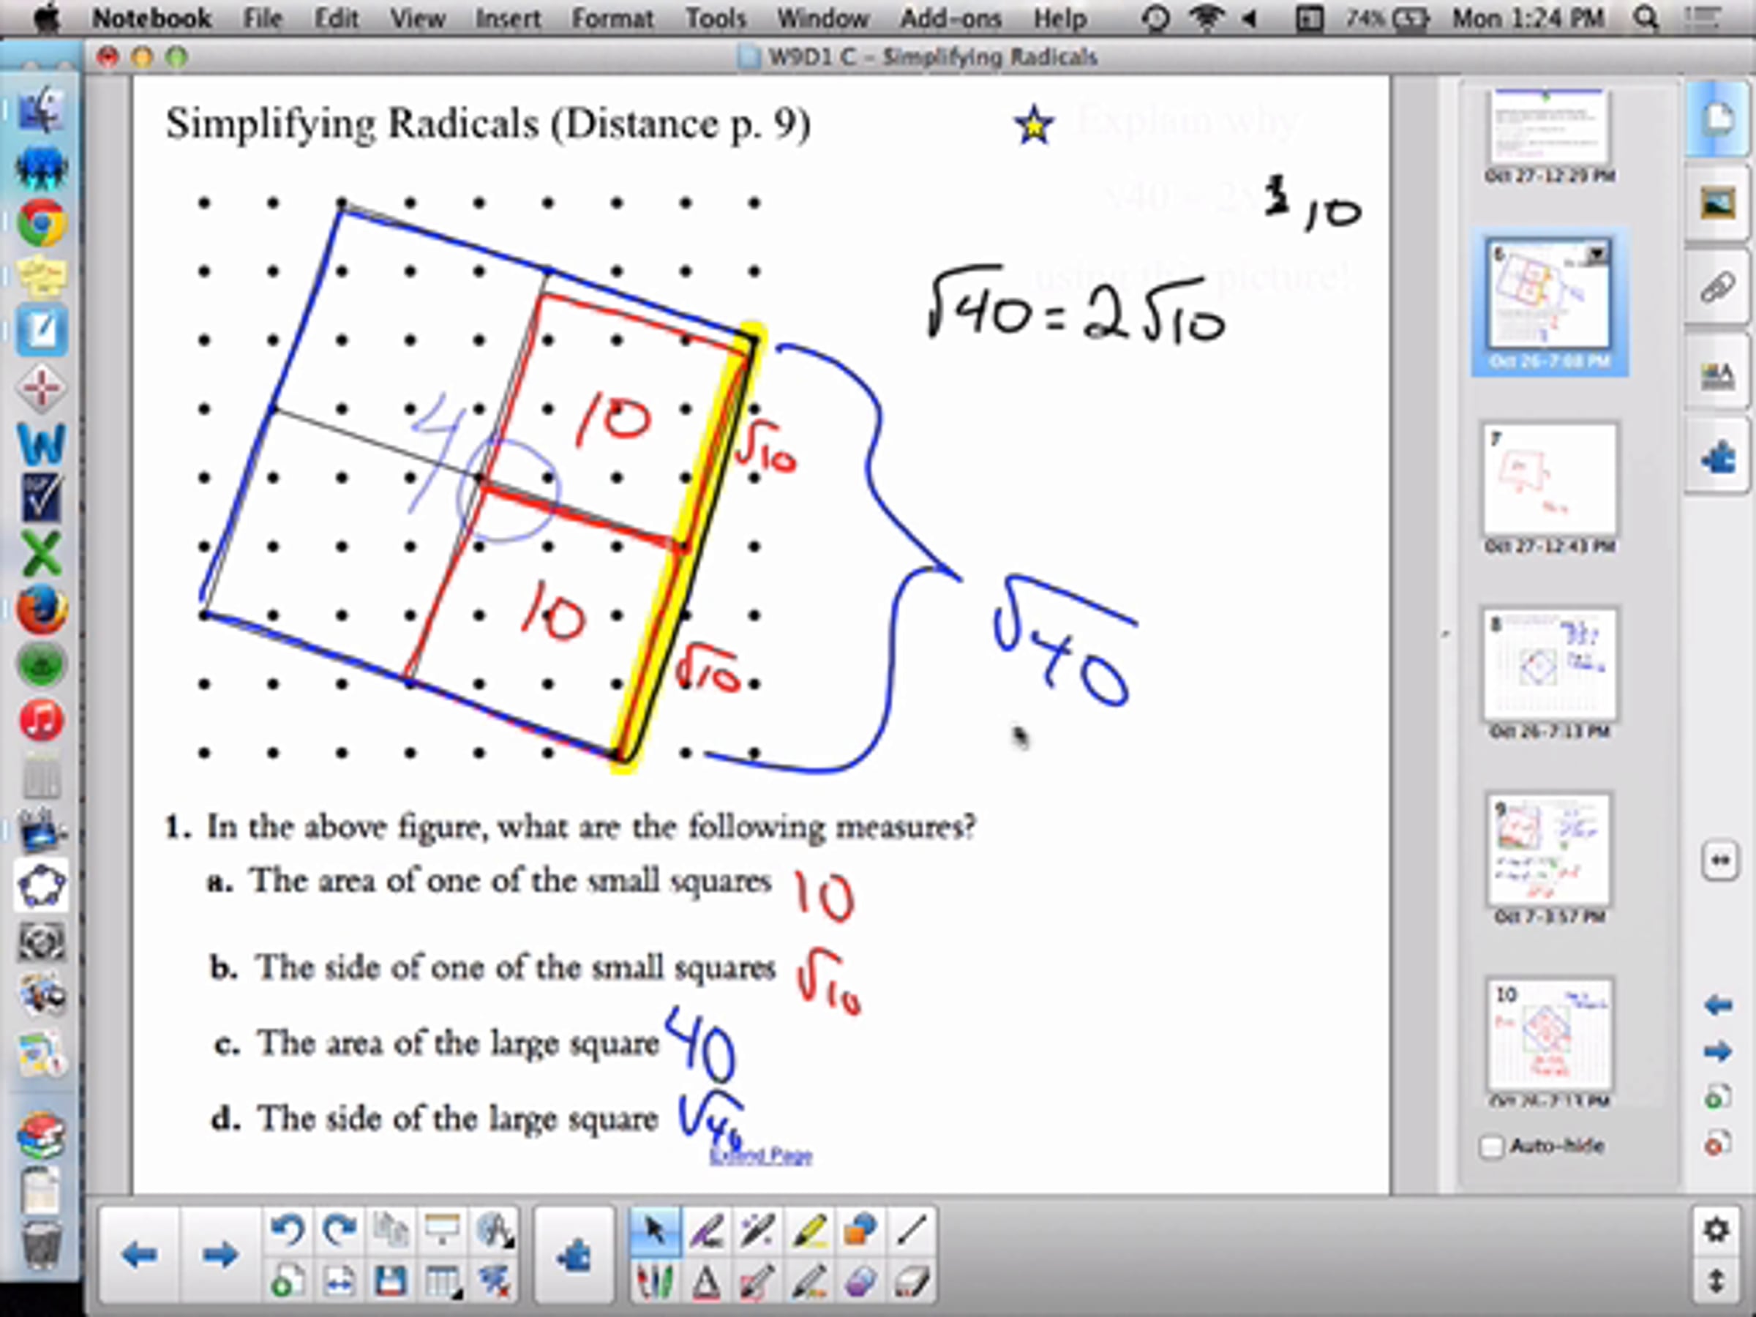
Task: Open the selected page thumbnail dropdown arrow
Action: coord(1597,254)
